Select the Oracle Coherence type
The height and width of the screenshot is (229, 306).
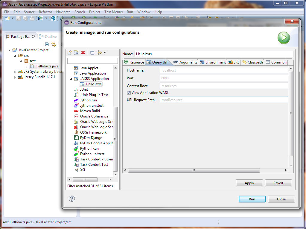[x=94, y=116]
